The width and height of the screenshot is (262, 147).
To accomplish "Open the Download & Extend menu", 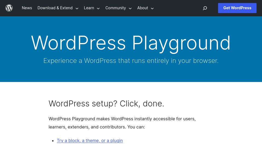I will coord(55,8).
